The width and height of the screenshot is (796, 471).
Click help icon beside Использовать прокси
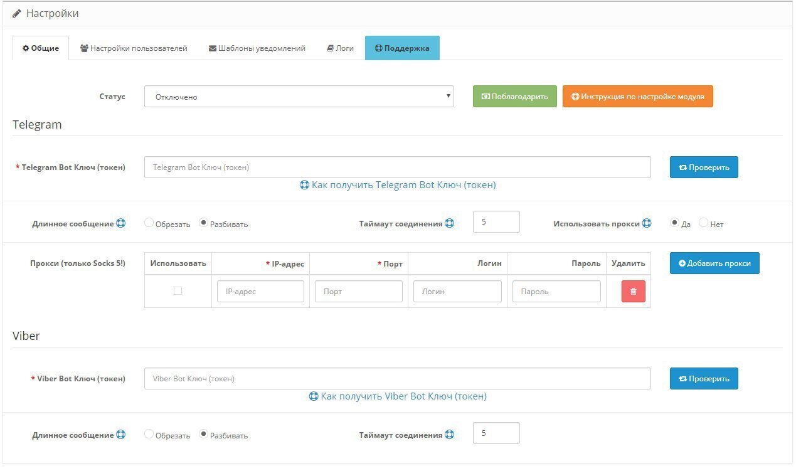click(647, 223)
